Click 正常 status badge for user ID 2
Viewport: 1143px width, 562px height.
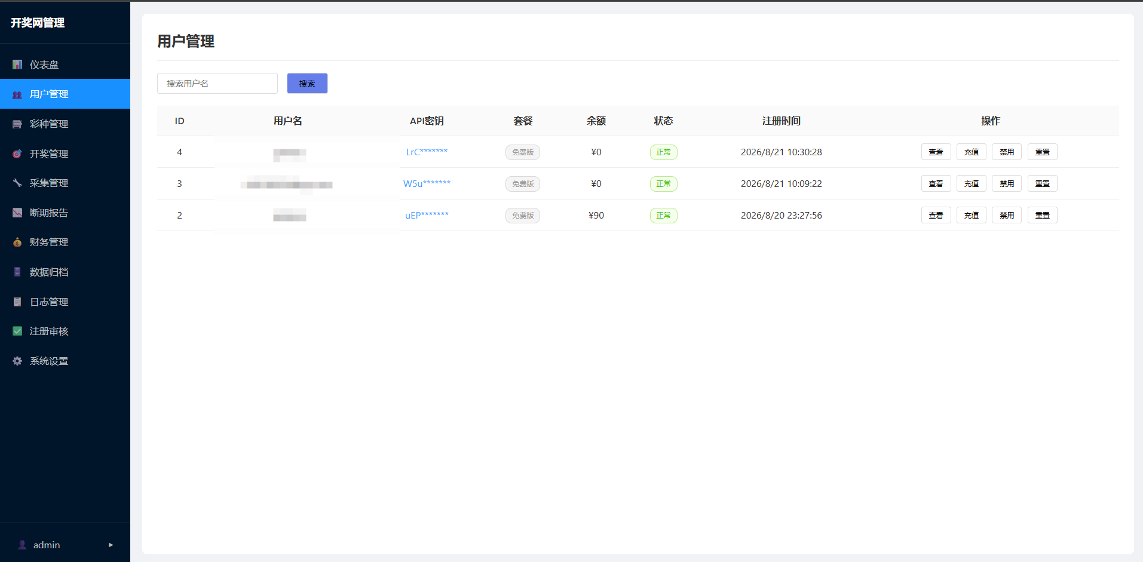point(663,216)
